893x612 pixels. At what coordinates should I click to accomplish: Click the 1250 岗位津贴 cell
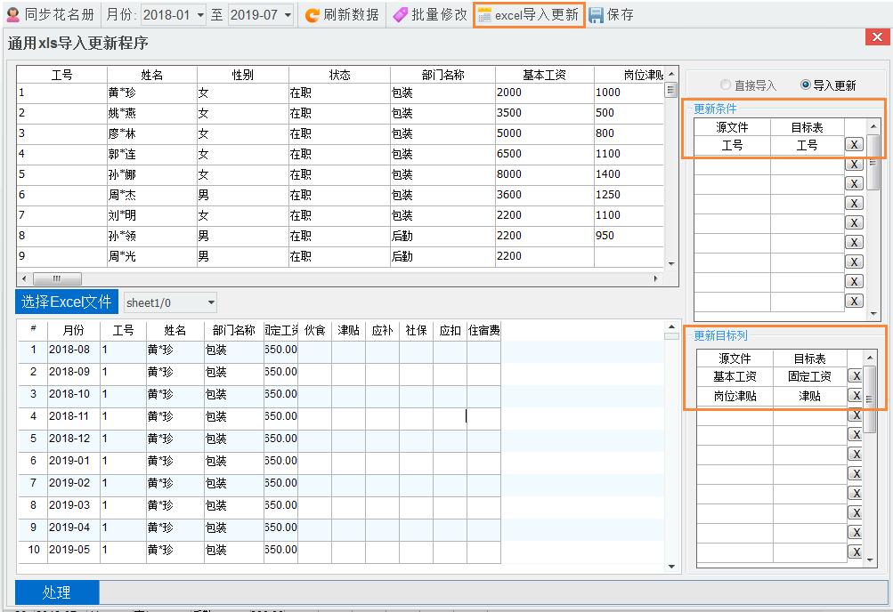[x=629, y=195]
